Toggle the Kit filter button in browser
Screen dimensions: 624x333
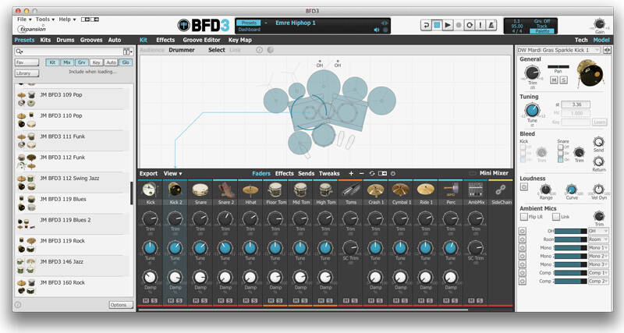pyautogui.click(x=51, y=62)
